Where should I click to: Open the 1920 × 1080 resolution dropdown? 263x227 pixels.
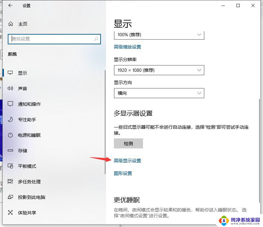[x=159, y=70]
